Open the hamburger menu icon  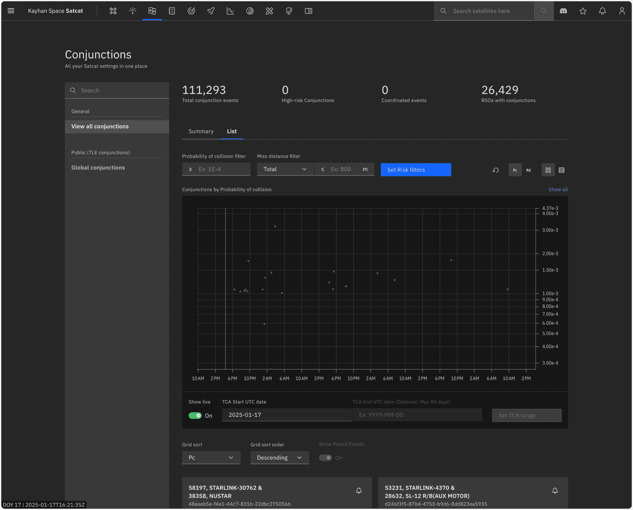[x=11, y=11]
